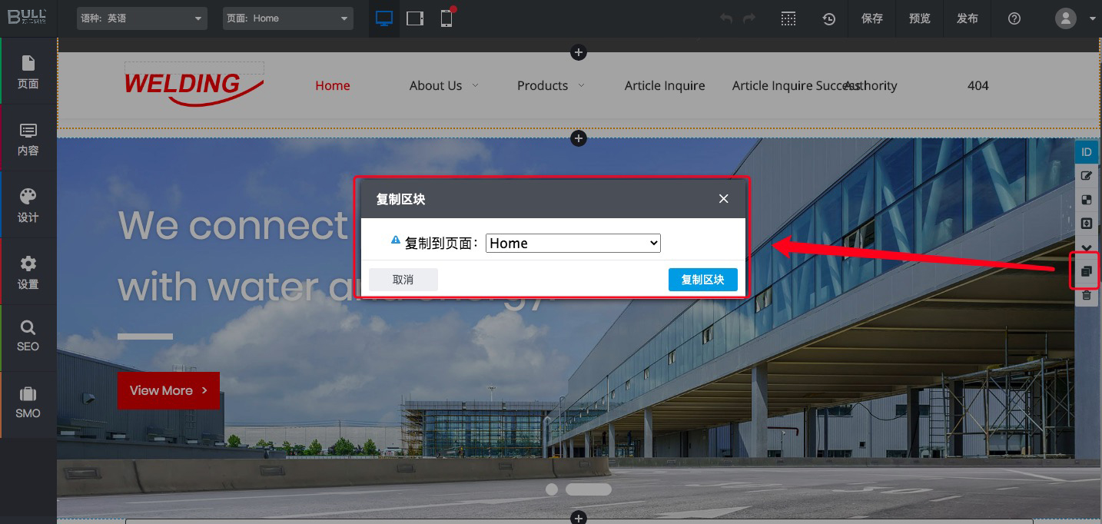Click the 保存 save menu item

tap(872, 19)
